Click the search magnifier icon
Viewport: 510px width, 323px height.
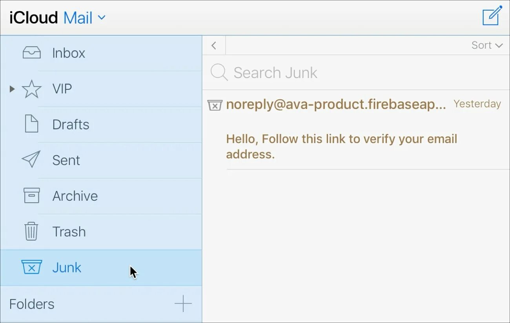point(219,73)
